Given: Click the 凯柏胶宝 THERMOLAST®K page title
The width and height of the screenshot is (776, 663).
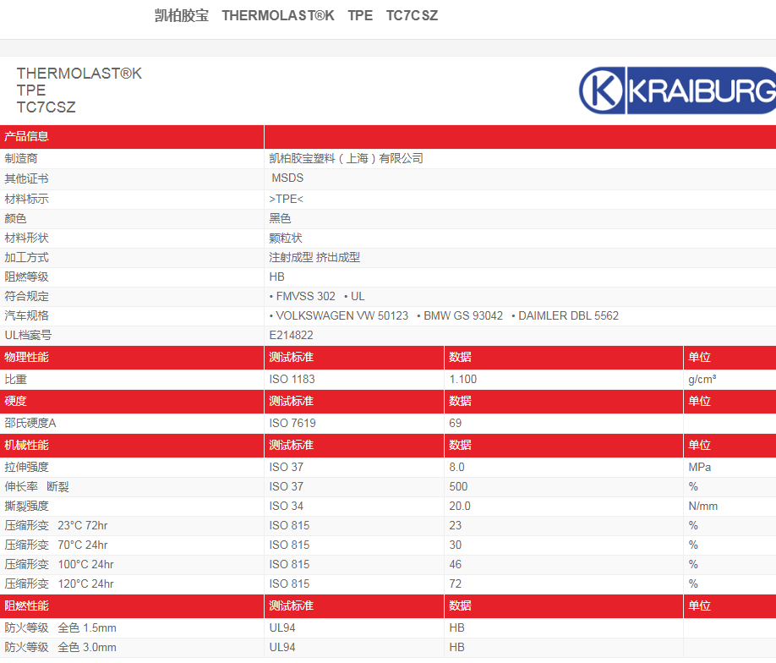Looking at the screenshot, I should coord(296,15).
